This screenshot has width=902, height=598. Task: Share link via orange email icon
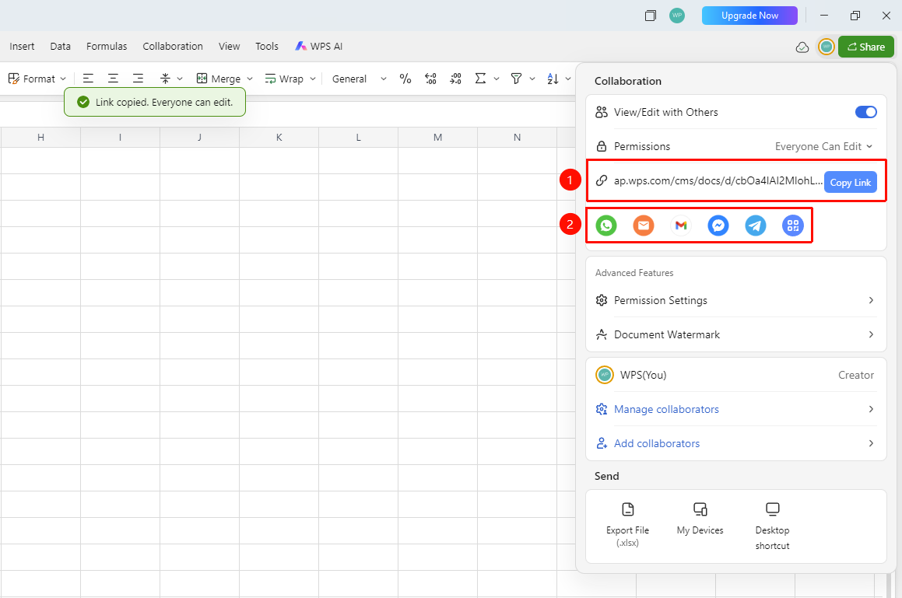(643, 226)
